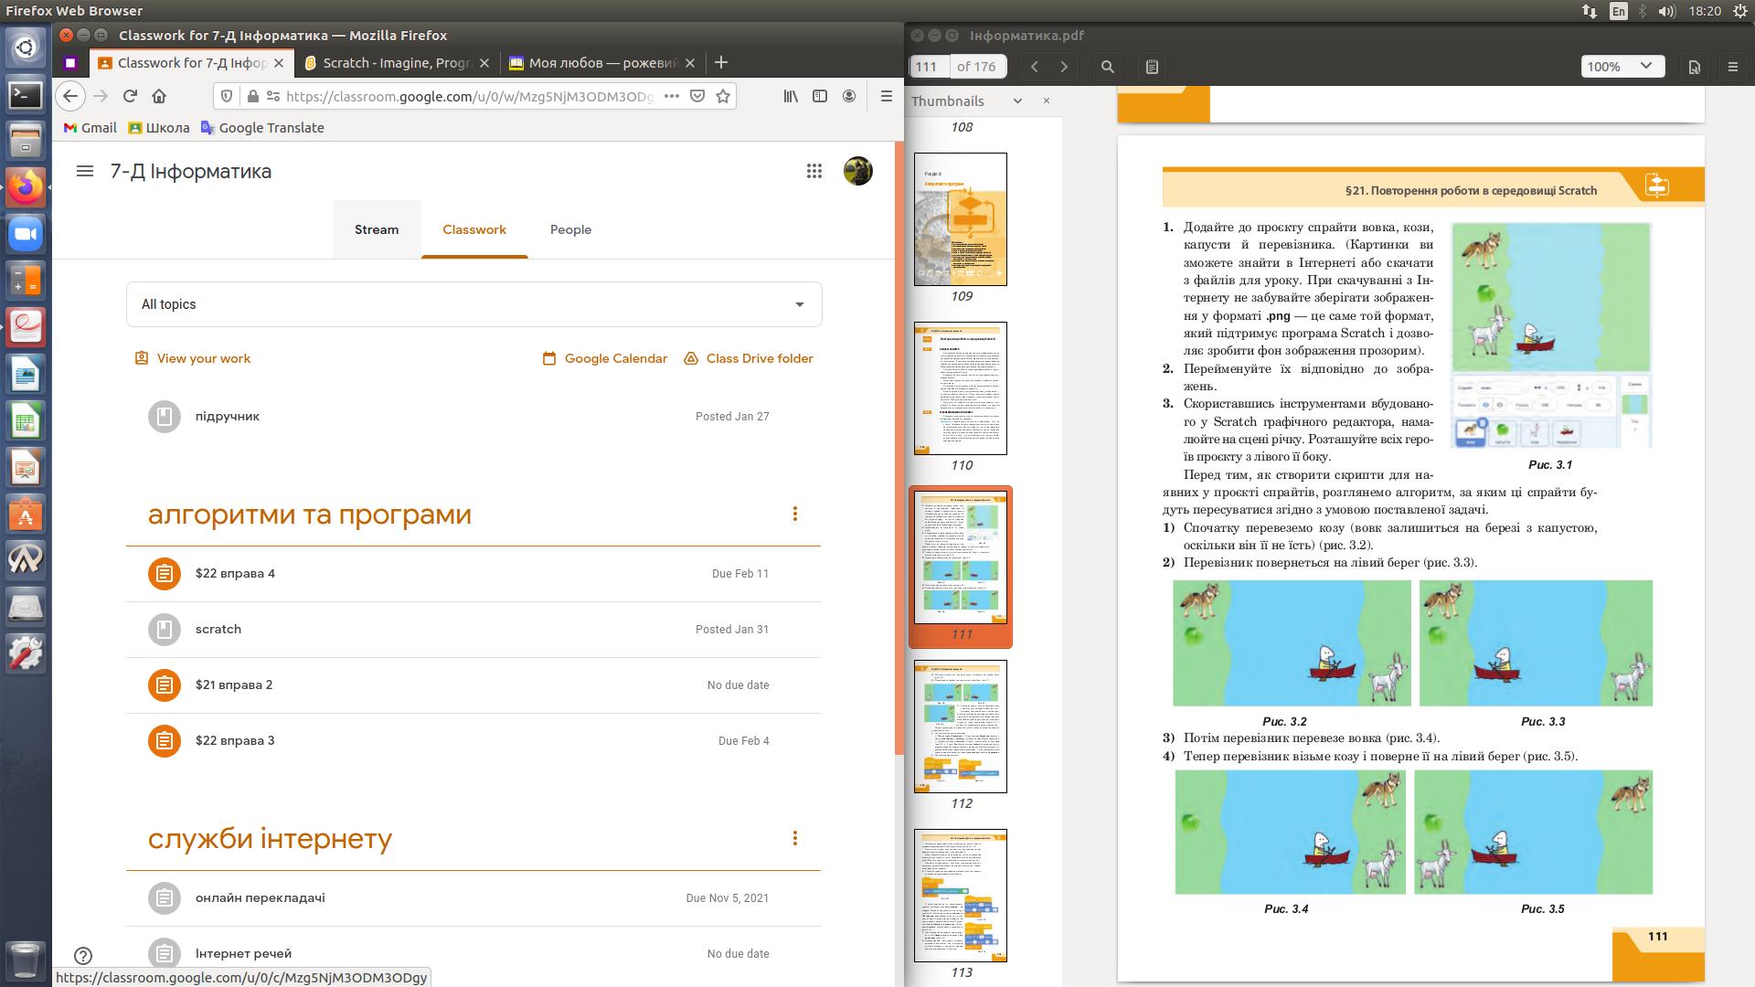1755x987 pixels.
Task: Select the page 112 thumbnail
Action: point(961,727)
